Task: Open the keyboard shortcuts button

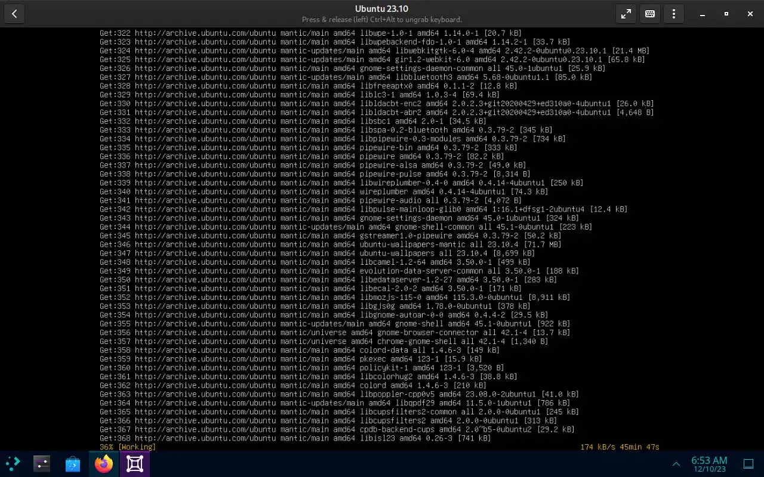Action: (x=650, y=14)
